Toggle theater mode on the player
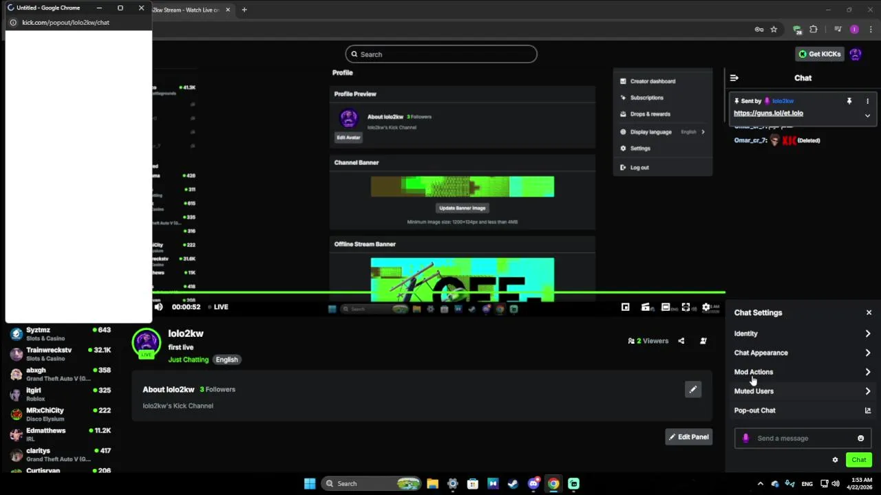 coord(666,307)
